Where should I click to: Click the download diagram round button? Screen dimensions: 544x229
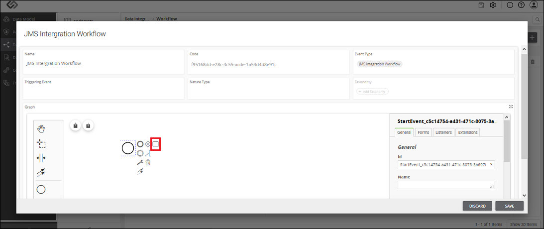[x=88, y=125]
